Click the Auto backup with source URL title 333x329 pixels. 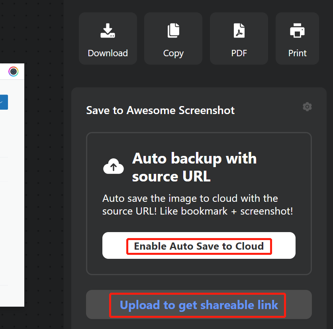(x=194, y=167)
